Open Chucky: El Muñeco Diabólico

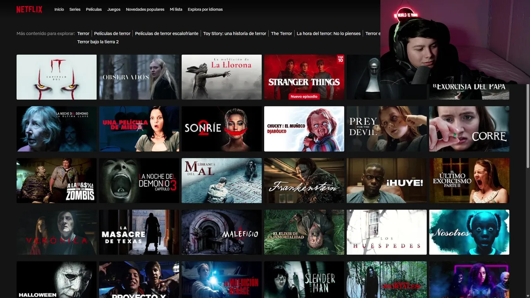pos(304,129)
